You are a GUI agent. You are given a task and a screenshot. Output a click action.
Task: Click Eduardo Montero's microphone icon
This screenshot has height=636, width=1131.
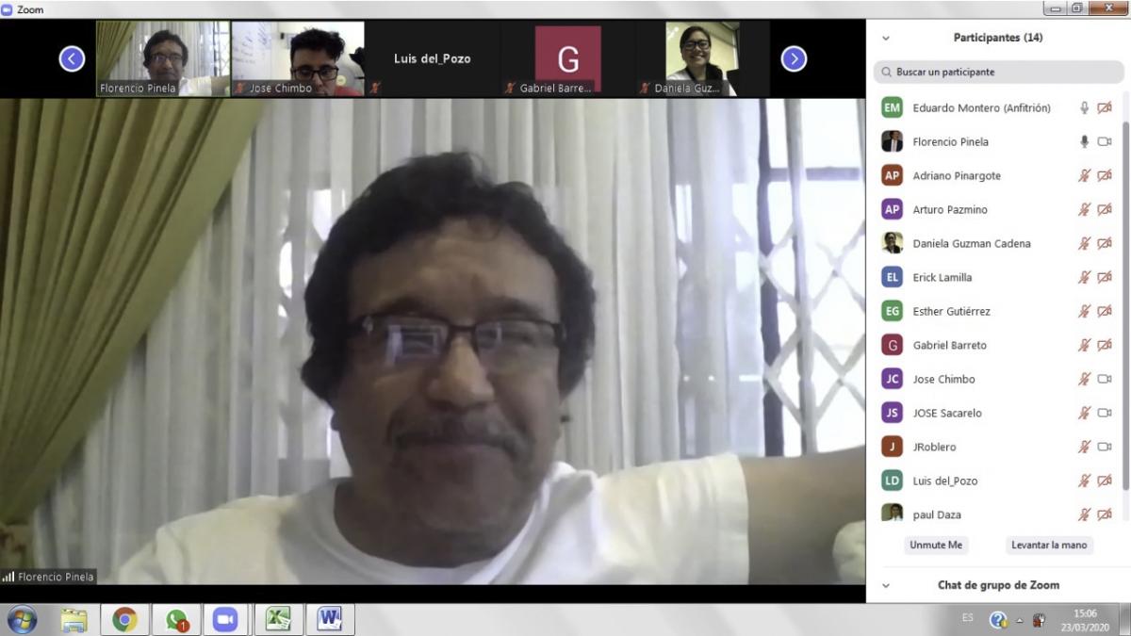(x=1084, y=108)
